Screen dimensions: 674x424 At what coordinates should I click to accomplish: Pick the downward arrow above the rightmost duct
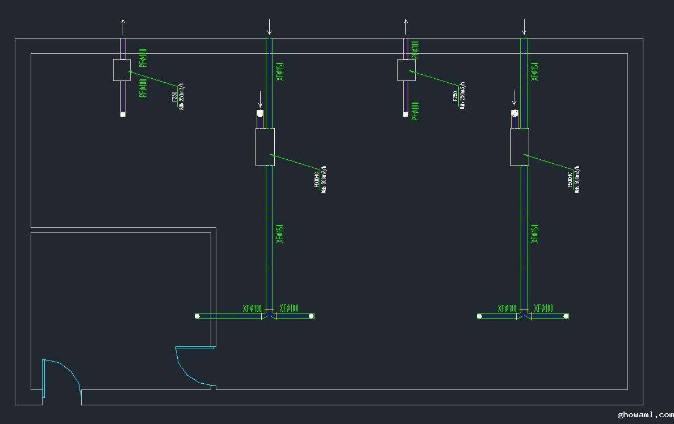click(x=524, y=26)
